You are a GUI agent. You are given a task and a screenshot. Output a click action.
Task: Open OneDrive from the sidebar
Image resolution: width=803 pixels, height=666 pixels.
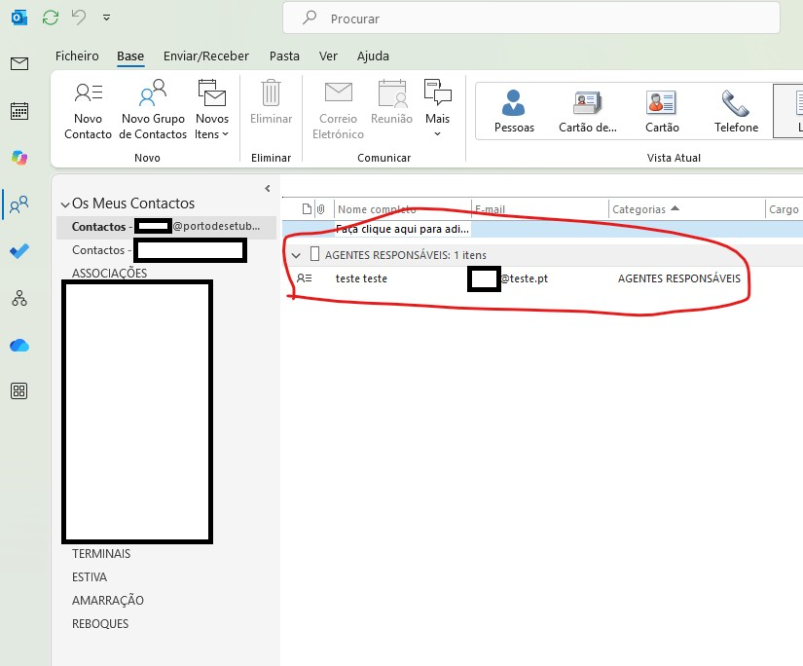coord(19,346)
